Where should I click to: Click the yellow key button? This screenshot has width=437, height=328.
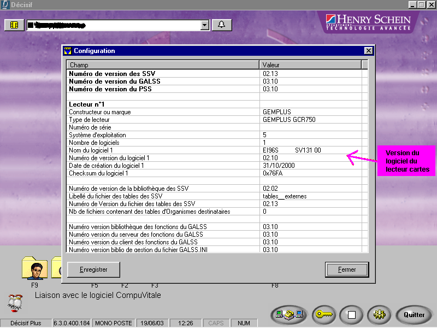coord(323,314)
